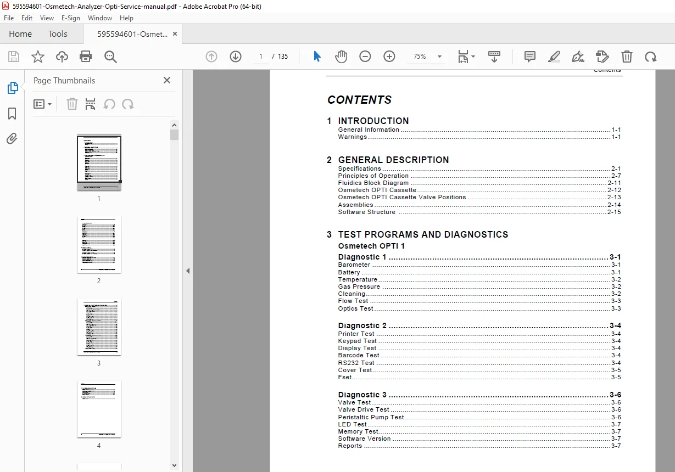Open find text with the magnifier icon

pos(111,57)
